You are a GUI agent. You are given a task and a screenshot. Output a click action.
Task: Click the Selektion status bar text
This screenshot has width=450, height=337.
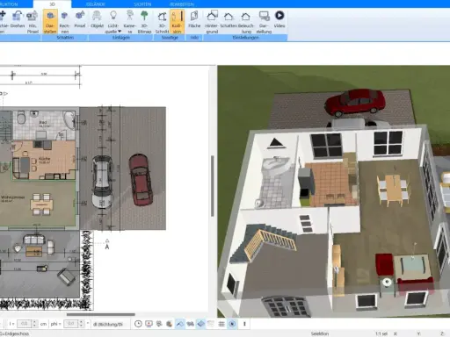(x=320, y=333)
